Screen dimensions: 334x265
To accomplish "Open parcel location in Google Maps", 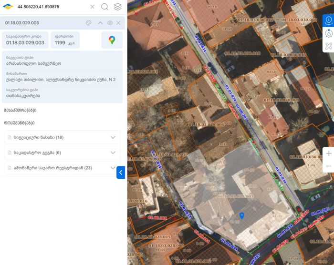I will pos(112,40).
